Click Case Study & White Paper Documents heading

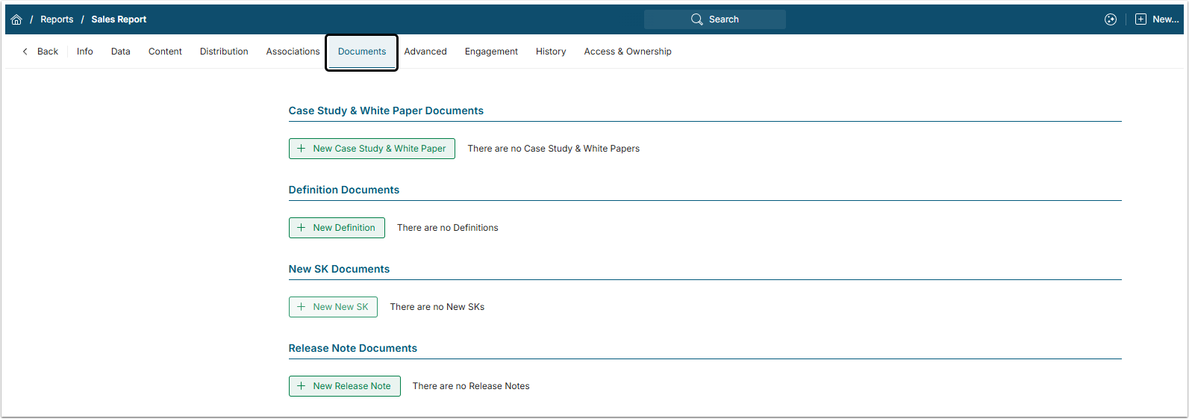[386, 111]
